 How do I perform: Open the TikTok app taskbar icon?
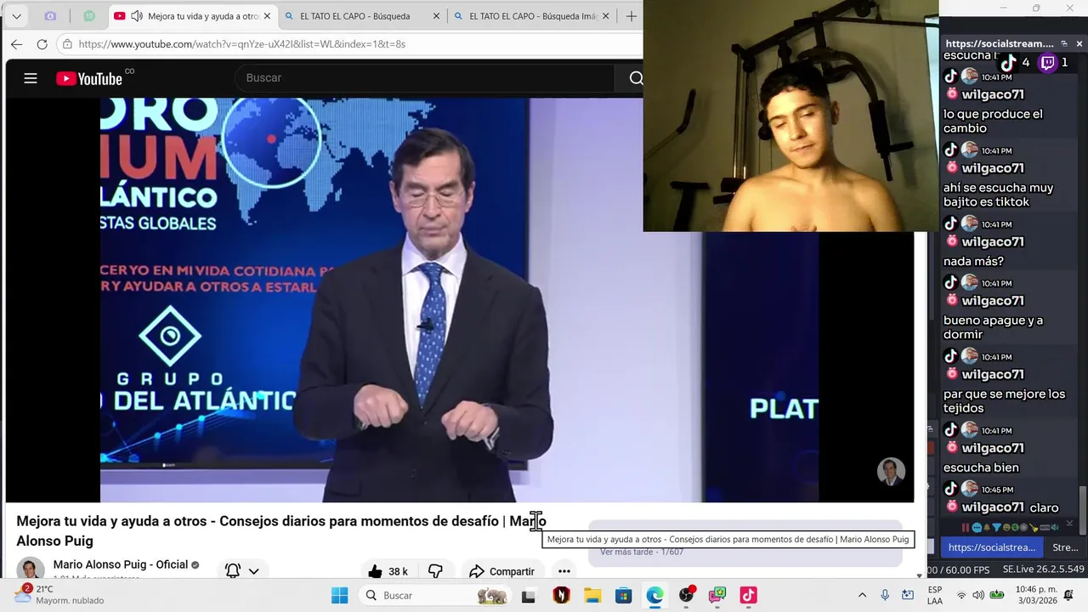[748, 595]
